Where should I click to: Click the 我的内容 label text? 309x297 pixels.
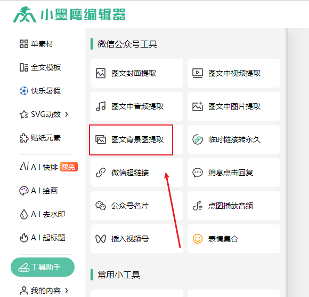[x=46, y=291]
